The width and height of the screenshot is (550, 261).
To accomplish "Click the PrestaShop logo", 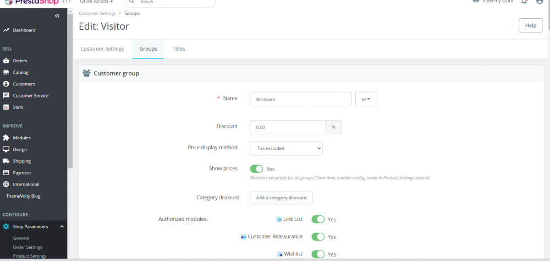I will tap(31, 2).
